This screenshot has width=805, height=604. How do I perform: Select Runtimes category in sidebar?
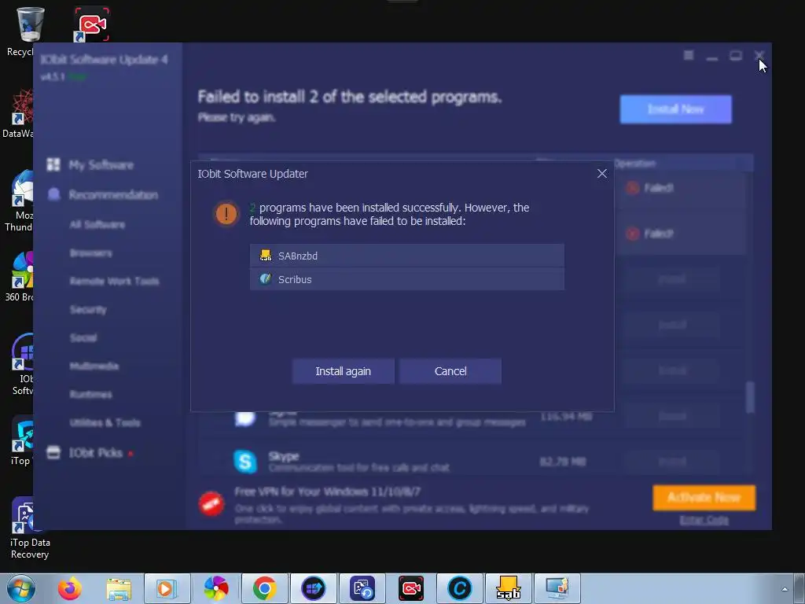coord(91,394)
